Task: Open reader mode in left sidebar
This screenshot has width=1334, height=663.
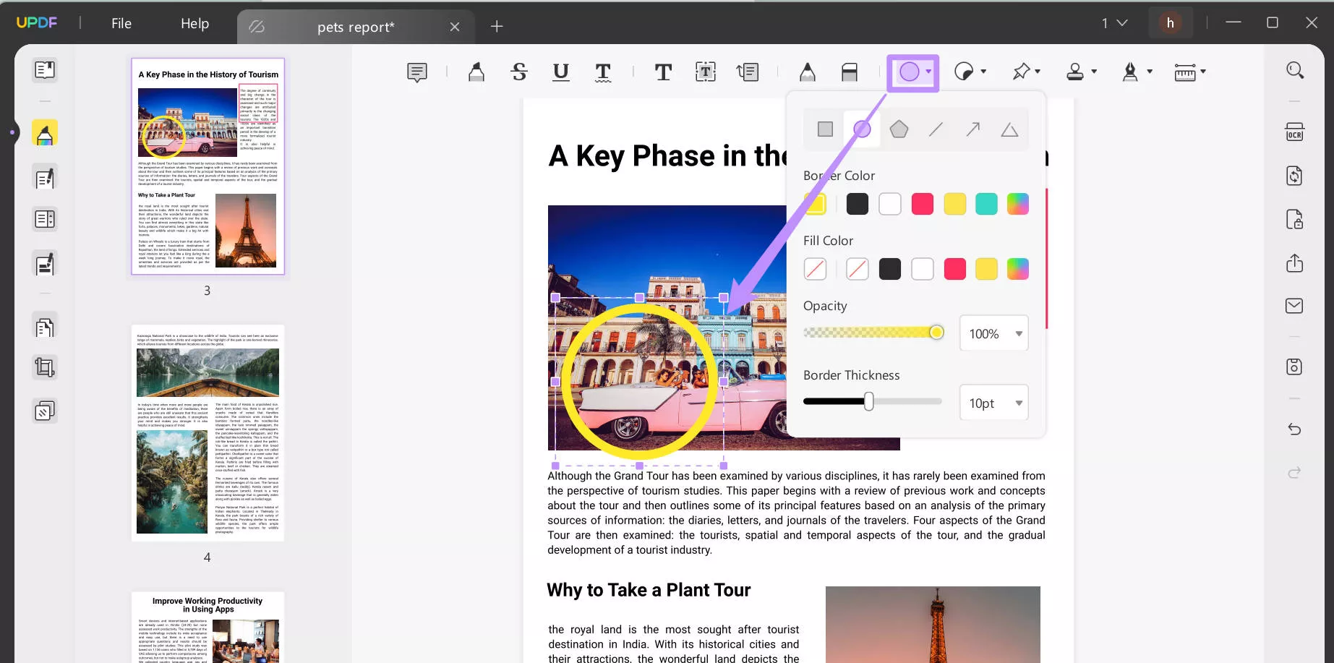Action: click(x=45, y=70)
